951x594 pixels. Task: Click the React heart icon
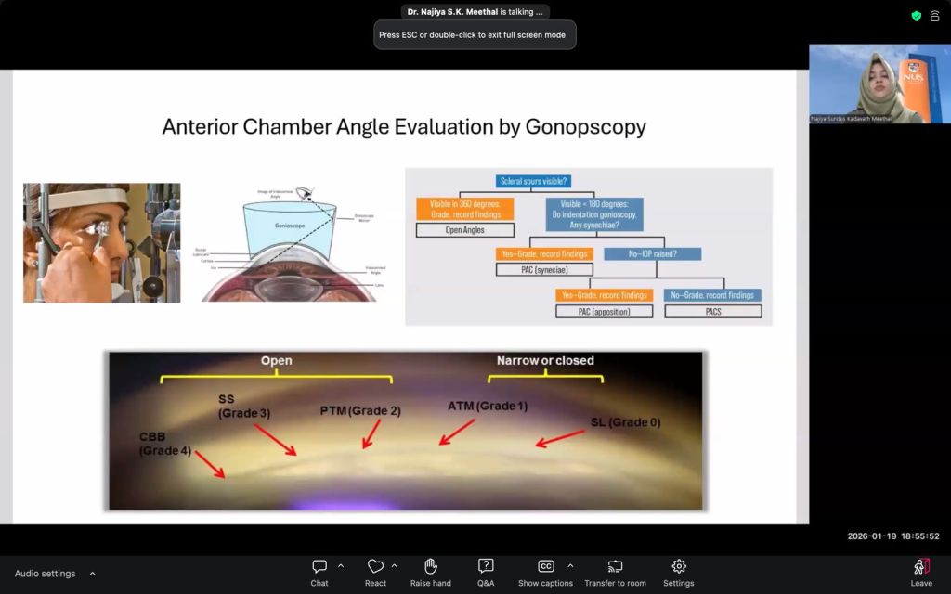click(375, 567)
